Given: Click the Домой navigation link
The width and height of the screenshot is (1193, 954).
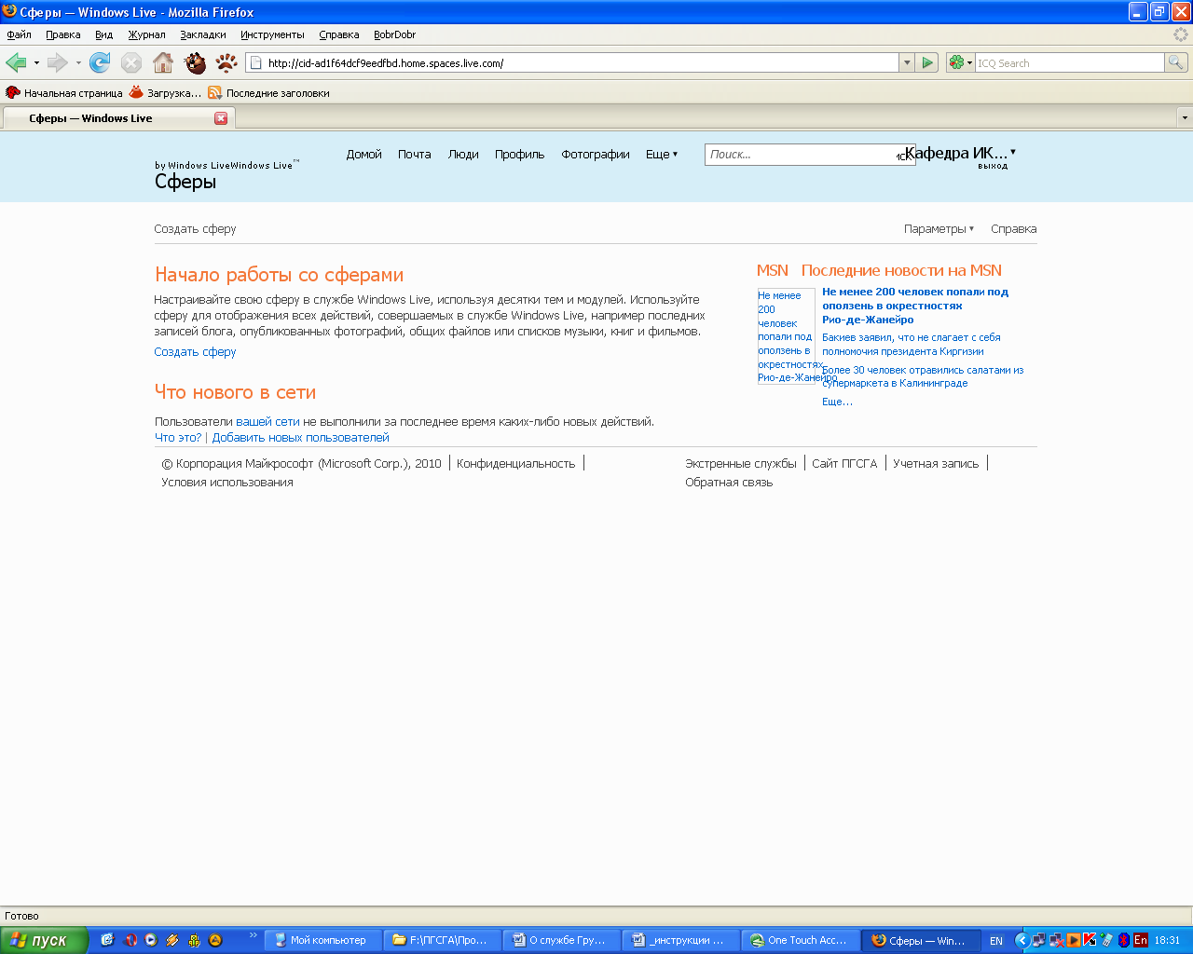Looking at the screenshot, I should 363,155.
